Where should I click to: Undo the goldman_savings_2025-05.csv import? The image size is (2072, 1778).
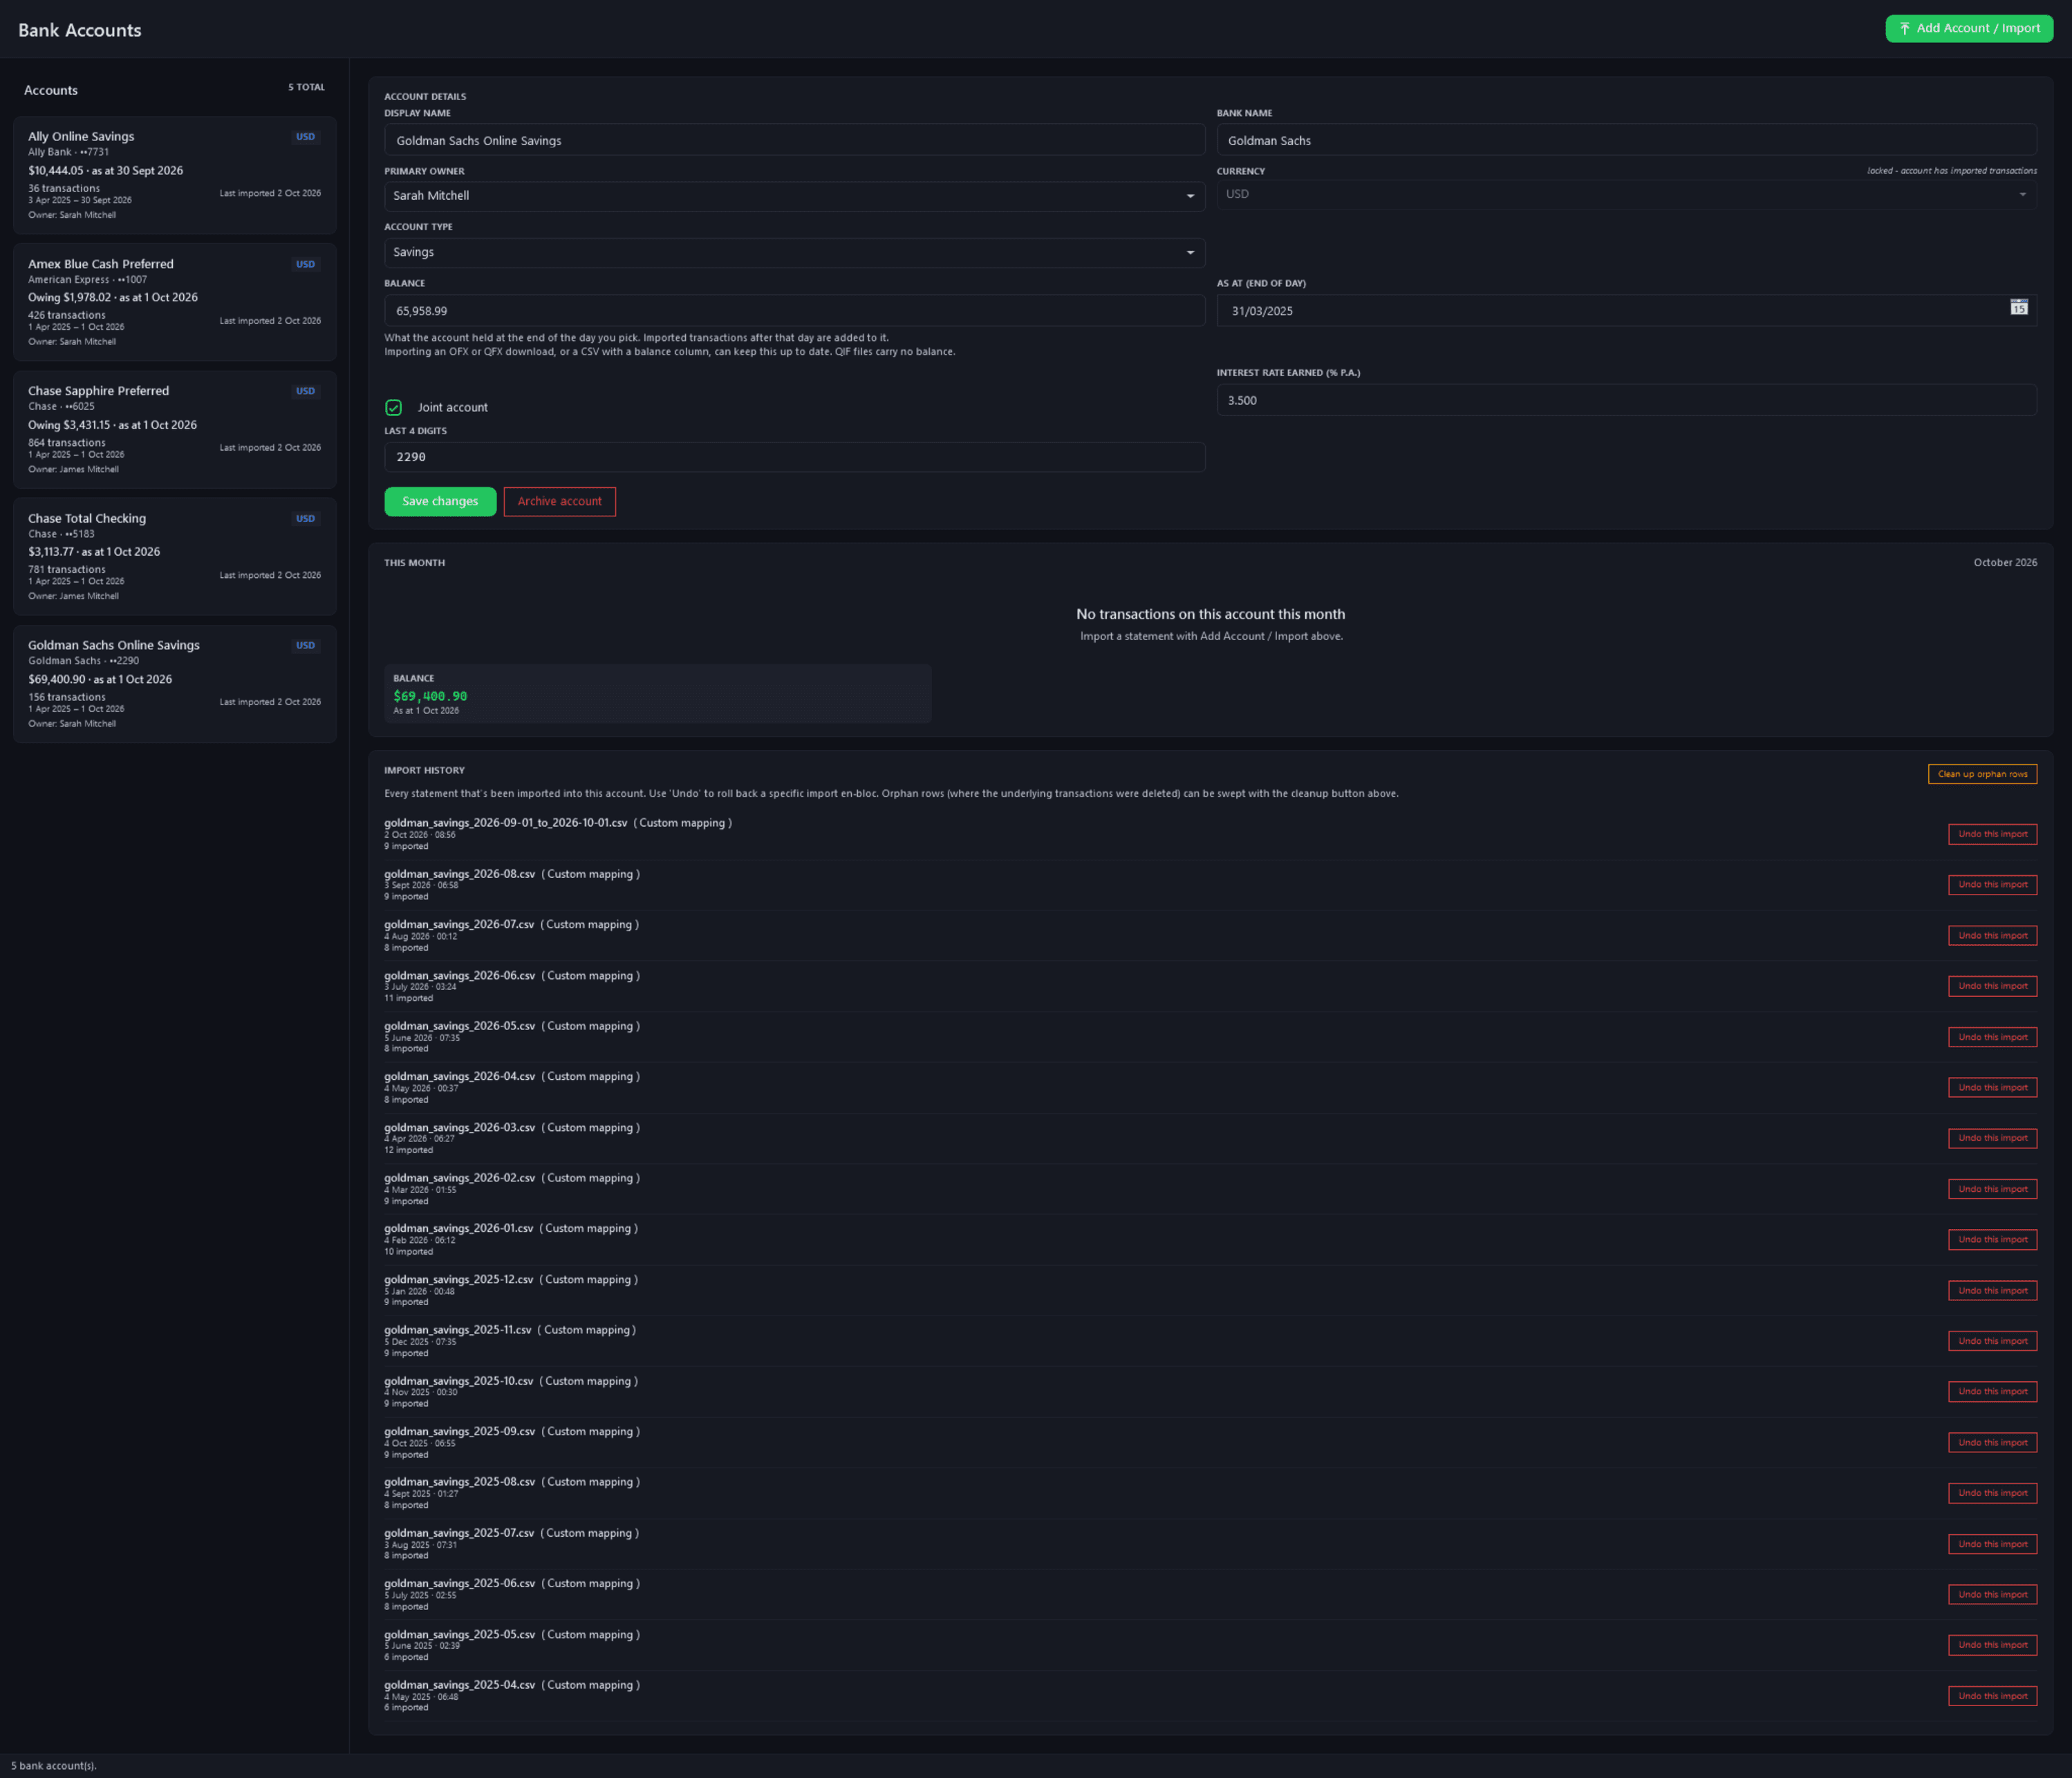pos(1992,1645)
